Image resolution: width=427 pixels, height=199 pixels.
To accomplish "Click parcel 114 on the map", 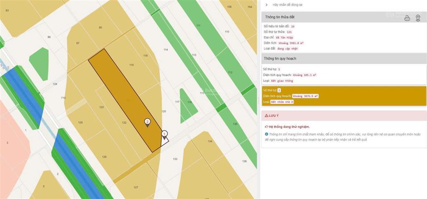I will (x=166, y=50).
